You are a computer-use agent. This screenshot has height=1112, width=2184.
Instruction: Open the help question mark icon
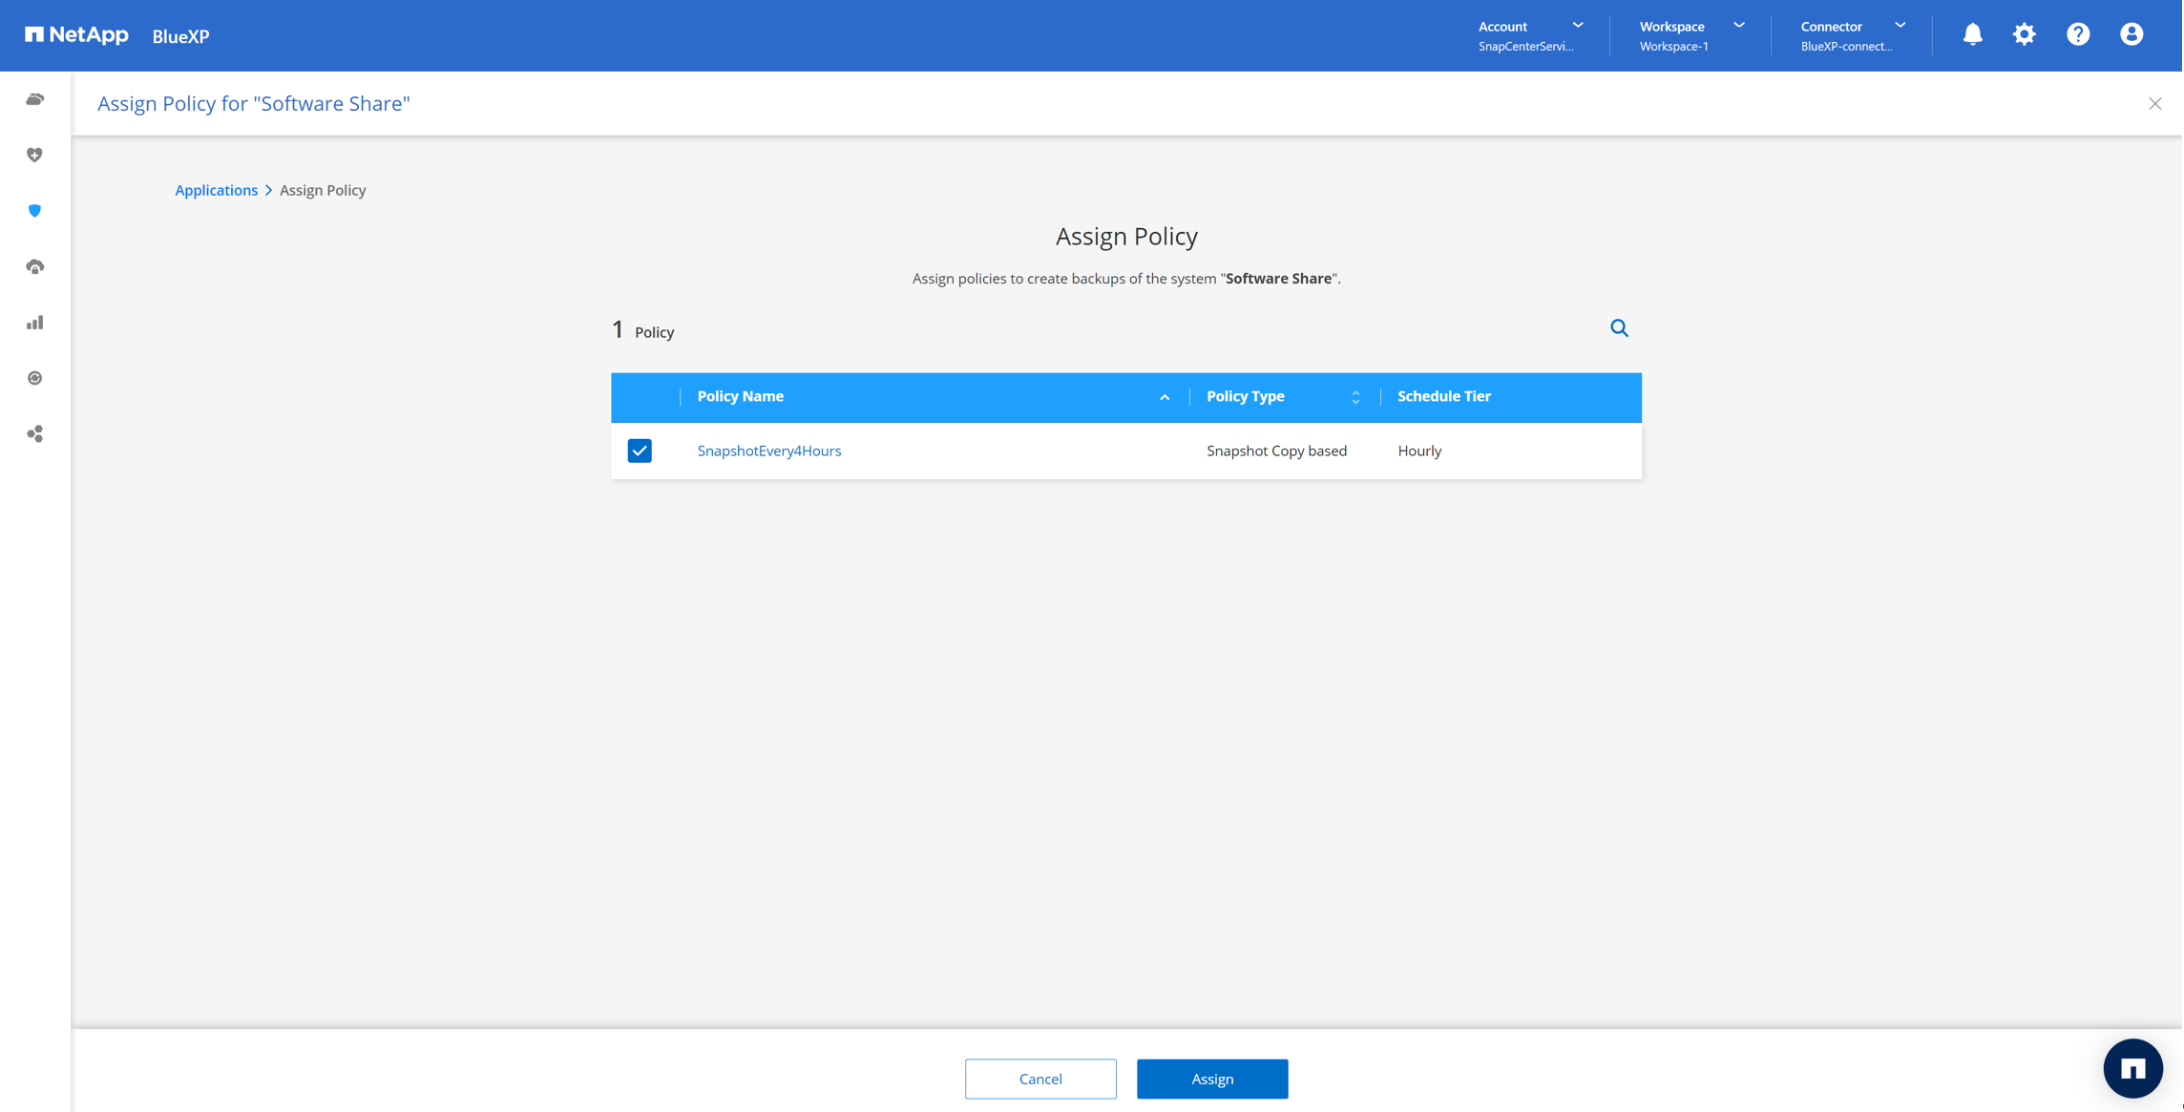[2077, 35]
